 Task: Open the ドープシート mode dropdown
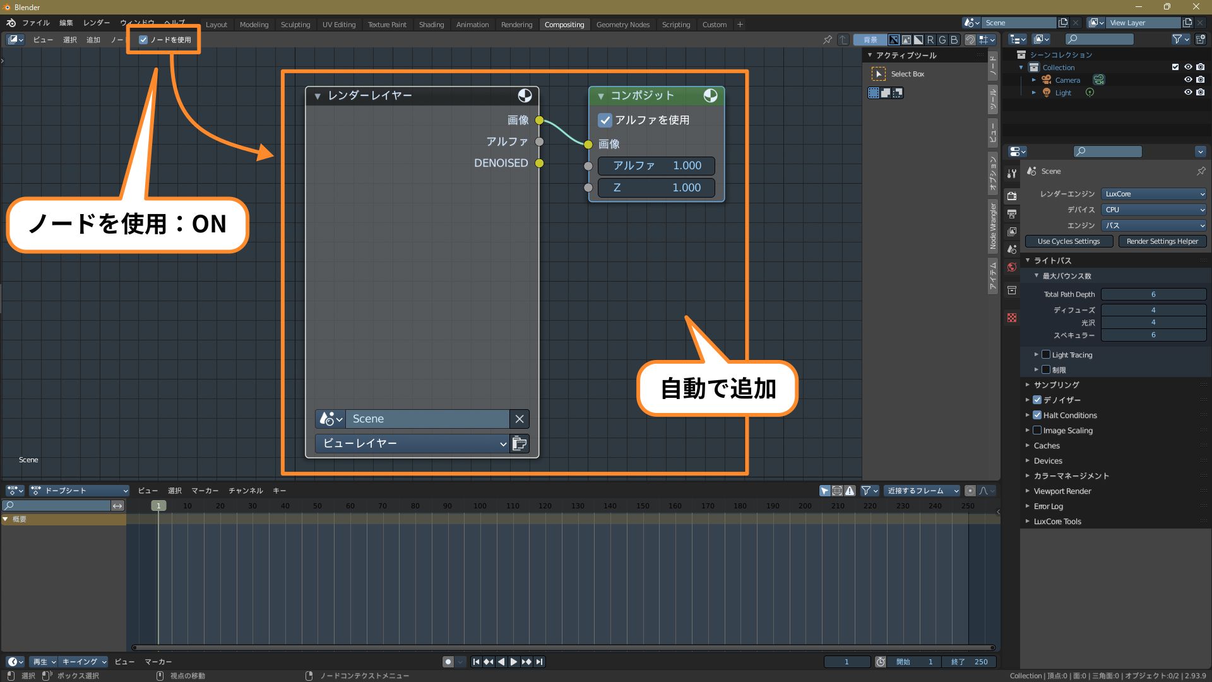[80, 491]
